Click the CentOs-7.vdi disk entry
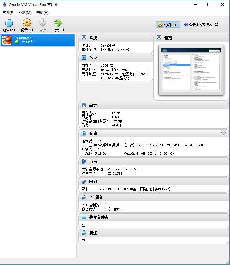 pos(149,153)
